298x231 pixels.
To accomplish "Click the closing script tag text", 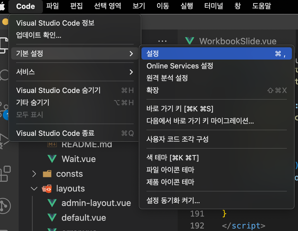I will (244, 226).
